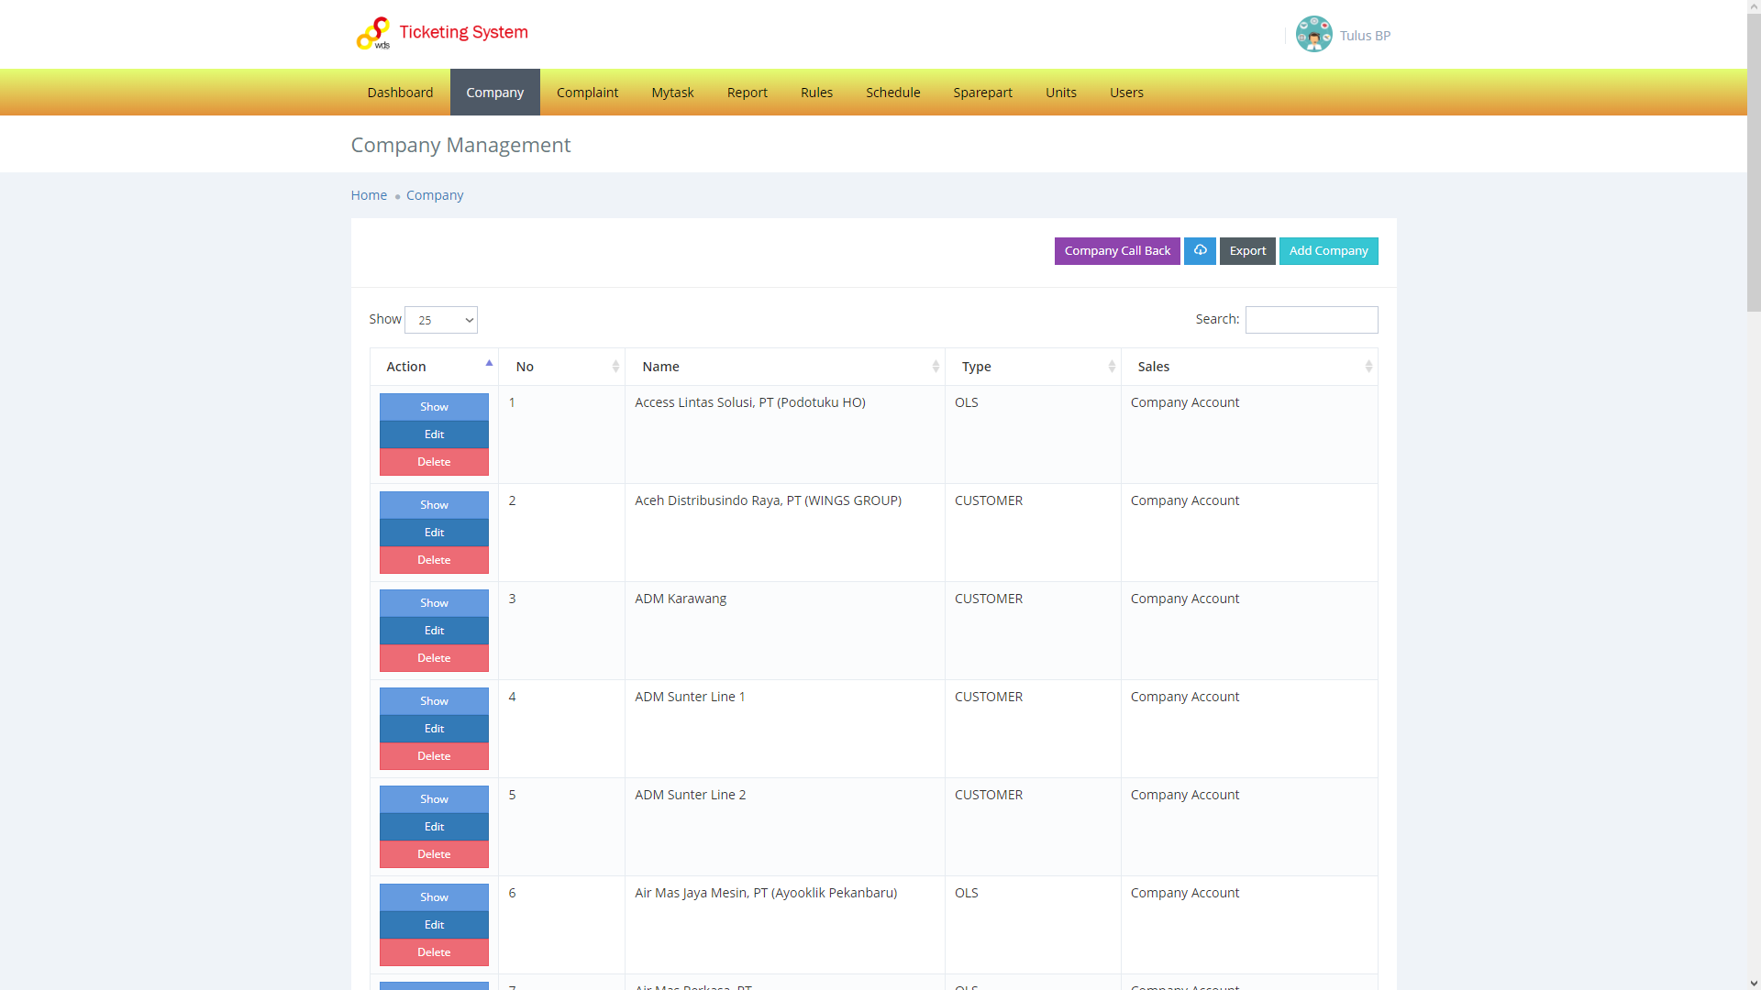Open the Units menu
1761x990 pixels.
coord(1061,93)
